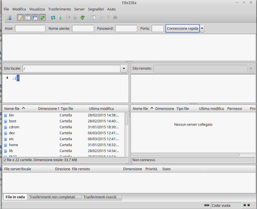Screen dimensions: 257x209
Task: Click the dev folder icon
Action: (6, 133)
